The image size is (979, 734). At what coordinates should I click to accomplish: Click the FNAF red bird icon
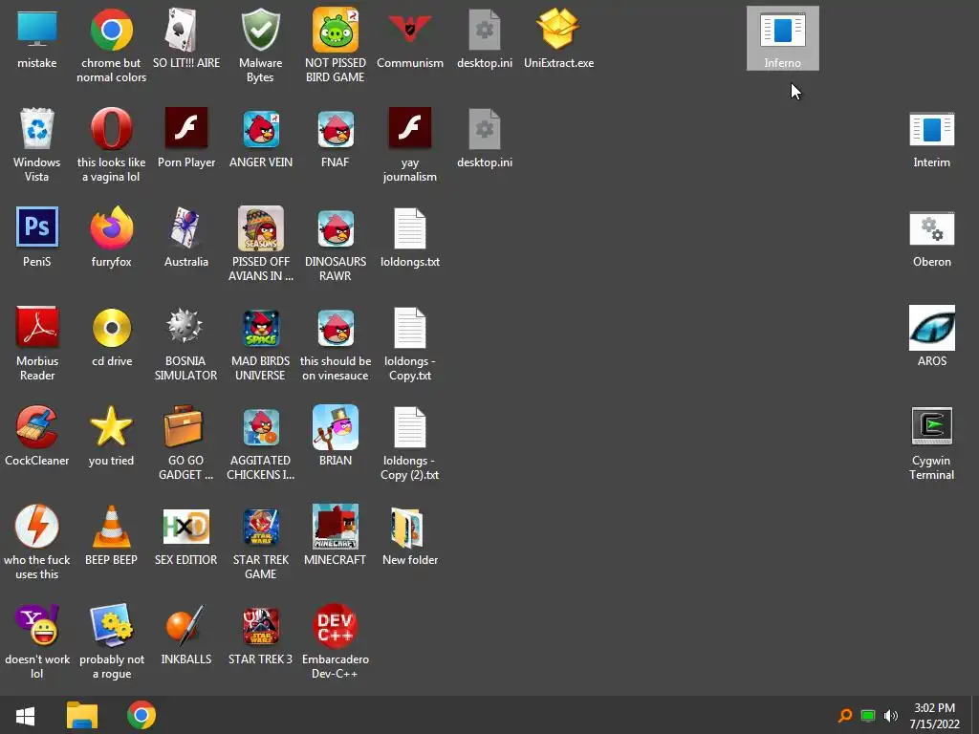click(x=336, y=129)
